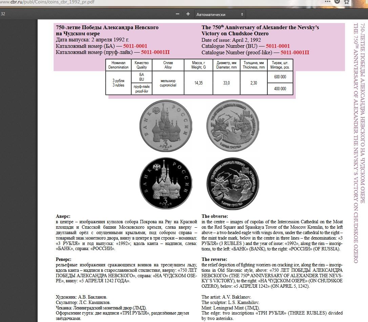The height and width of the screenshot is (322, 368).
Task: Click the zoom out minus button
Action: pos(178,14)
